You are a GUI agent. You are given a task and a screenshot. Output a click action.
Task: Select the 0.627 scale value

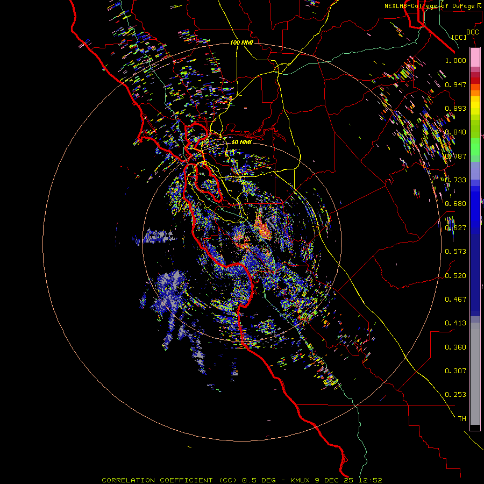coord(455,228)
